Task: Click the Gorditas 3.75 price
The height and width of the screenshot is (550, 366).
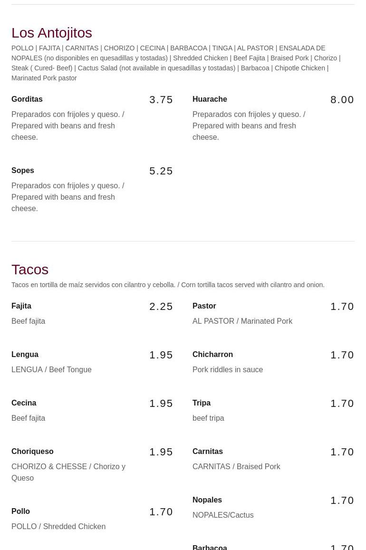Action: [161, 100]
